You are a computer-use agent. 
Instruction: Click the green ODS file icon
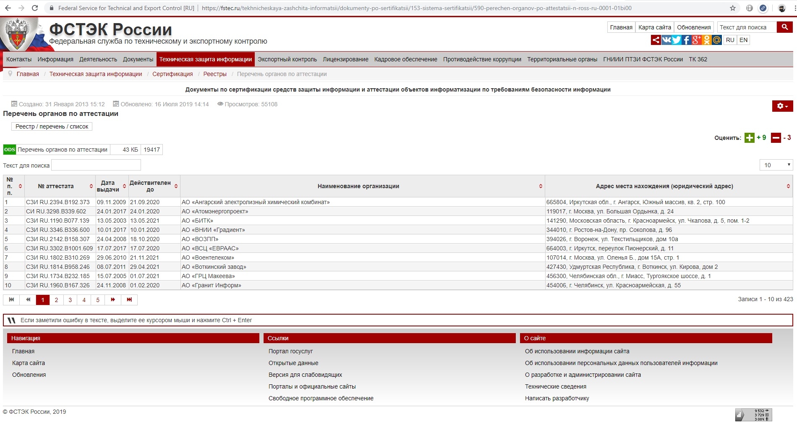click(9, 150)
